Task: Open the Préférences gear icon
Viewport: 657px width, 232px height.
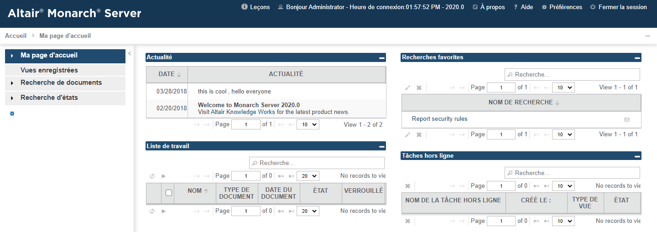Action: click(544, 7)
